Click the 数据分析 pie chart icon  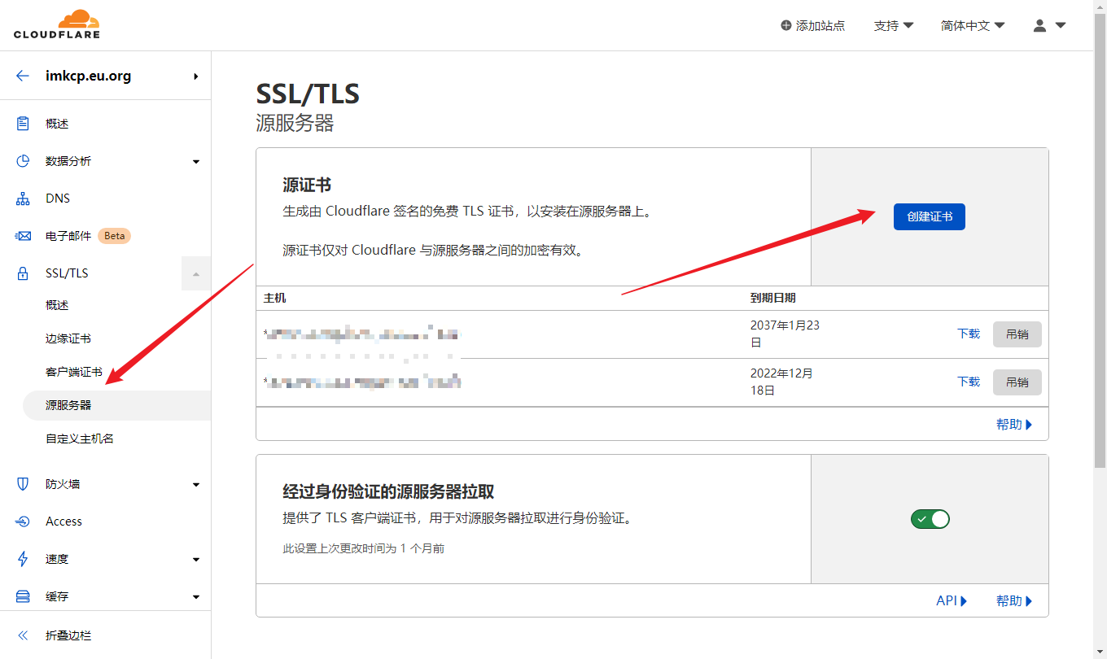[23, 161]
